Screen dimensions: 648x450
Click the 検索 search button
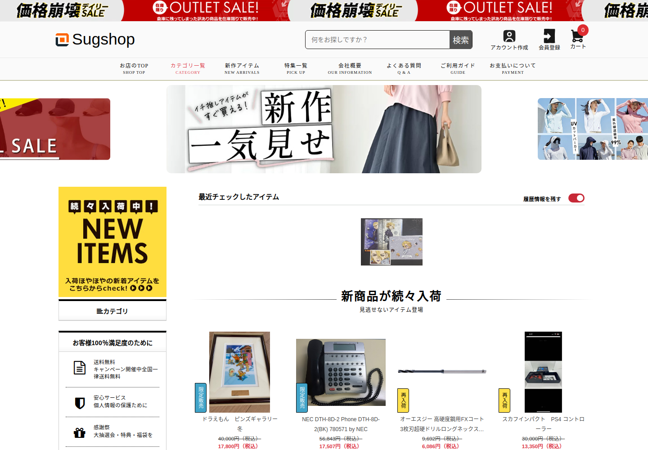[461, 40]
